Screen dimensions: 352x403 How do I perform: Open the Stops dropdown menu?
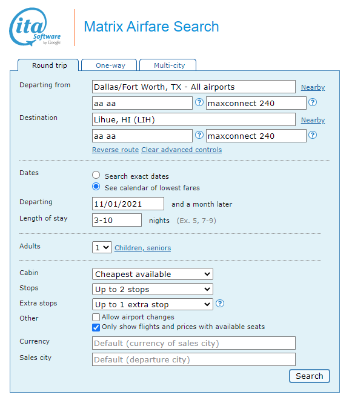point(153,289)
